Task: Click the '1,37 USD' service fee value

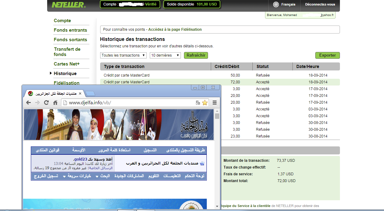Action: point(285,174)
